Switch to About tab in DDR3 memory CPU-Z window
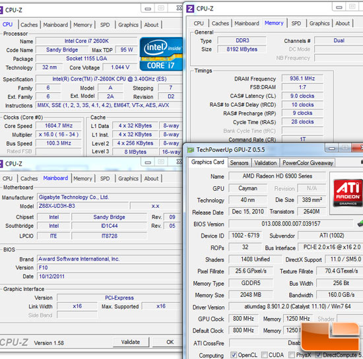This screenshot has height=359, width=363. 343,23
